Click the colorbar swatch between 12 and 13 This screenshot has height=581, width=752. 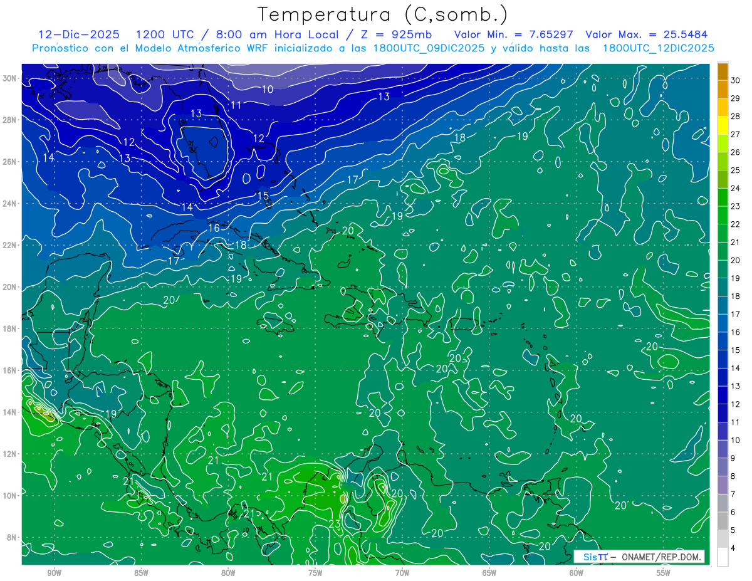coord(723,395)
